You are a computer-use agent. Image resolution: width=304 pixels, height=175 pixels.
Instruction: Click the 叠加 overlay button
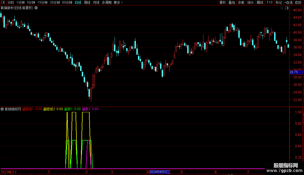tap(232, 2)
